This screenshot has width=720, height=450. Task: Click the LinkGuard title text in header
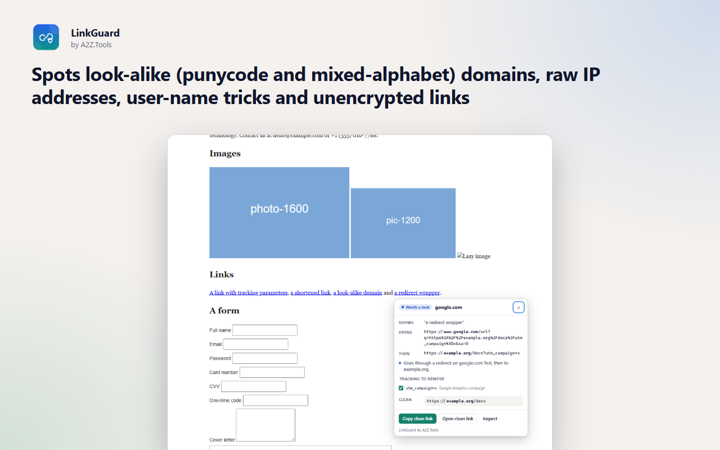pos(95,33)
